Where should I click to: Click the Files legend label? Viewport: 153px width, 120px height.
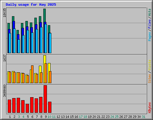click(x=149, y=24)
